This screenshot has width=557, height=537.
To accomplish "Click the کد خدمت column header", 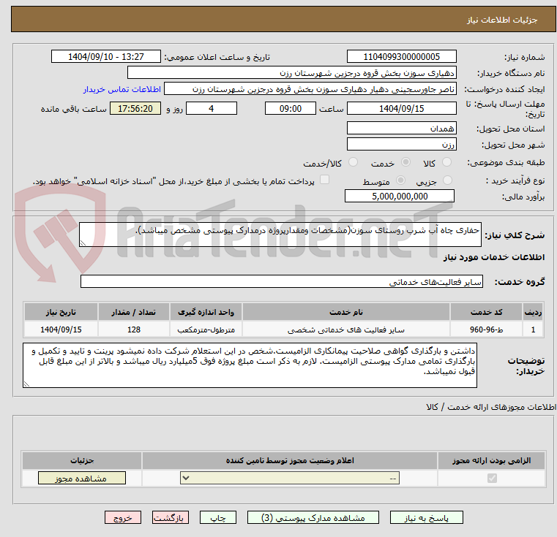I will (x=486, y=312).
